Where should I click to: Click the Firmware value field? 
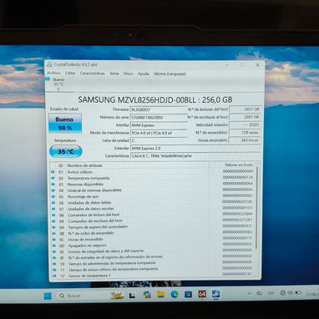pos(159,110)
